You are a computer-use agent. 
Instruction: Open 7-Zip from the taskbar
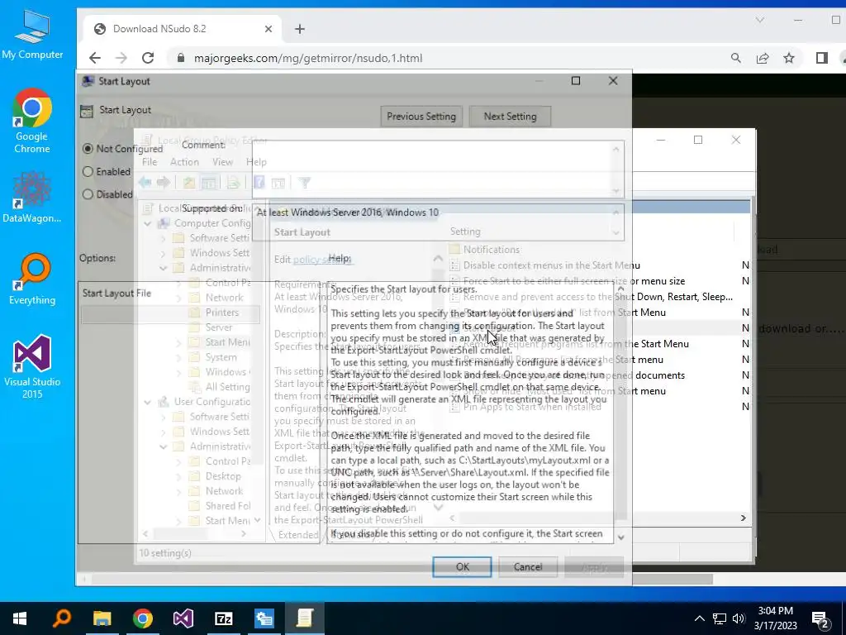pos(223,618)
